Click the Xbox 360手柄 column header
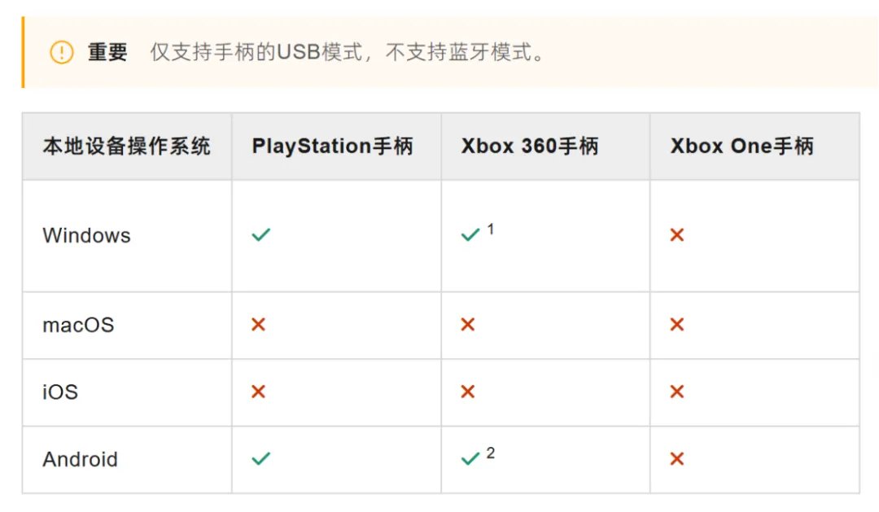Image resolution: width=879 pixels, height=512 pixels. (530, 146)
